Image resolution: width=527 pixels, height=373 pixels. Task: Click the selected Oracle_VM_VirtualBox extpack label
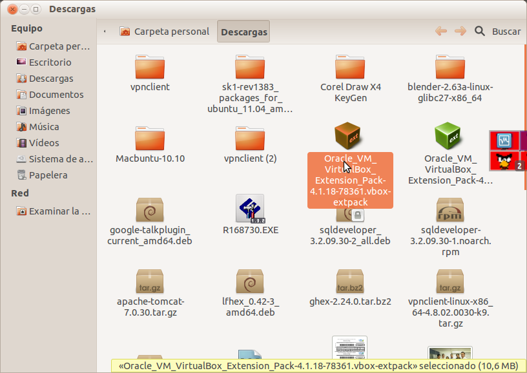coord(350,180)
